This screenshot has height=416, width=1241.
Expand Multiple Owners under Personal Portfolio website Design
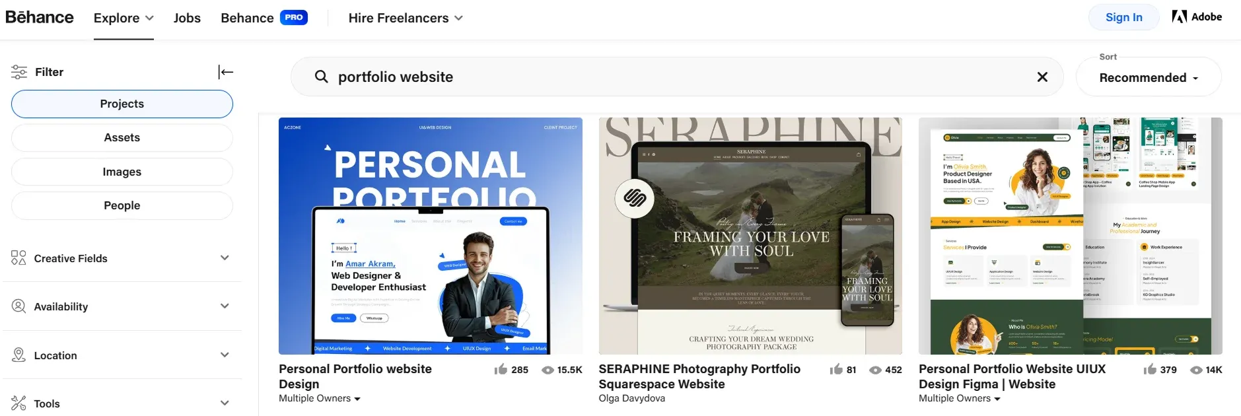[320, 398]
